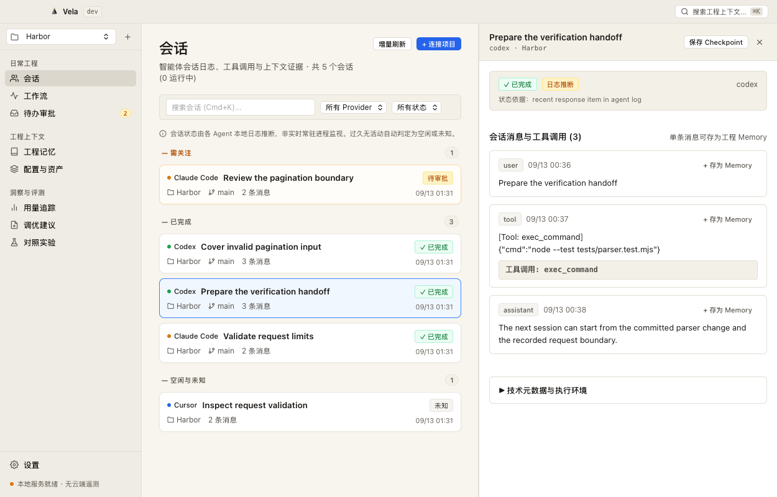Viewport: 777px width, 497px height.
Task: Click the info icon beside 会话状态 notice
Action: click(163, 134)
